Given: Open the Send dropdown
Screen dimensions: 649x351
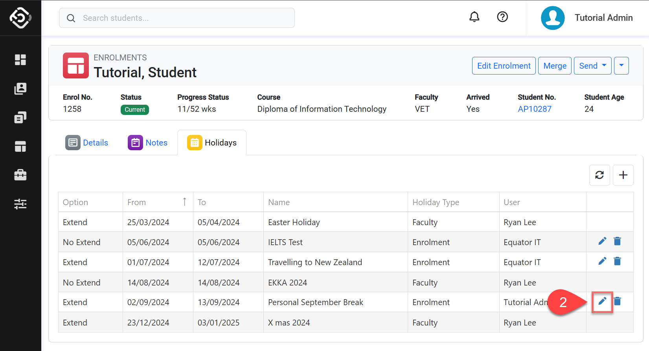Looking at the screenshot, I should pyautogui.click(x=592, y=66).
